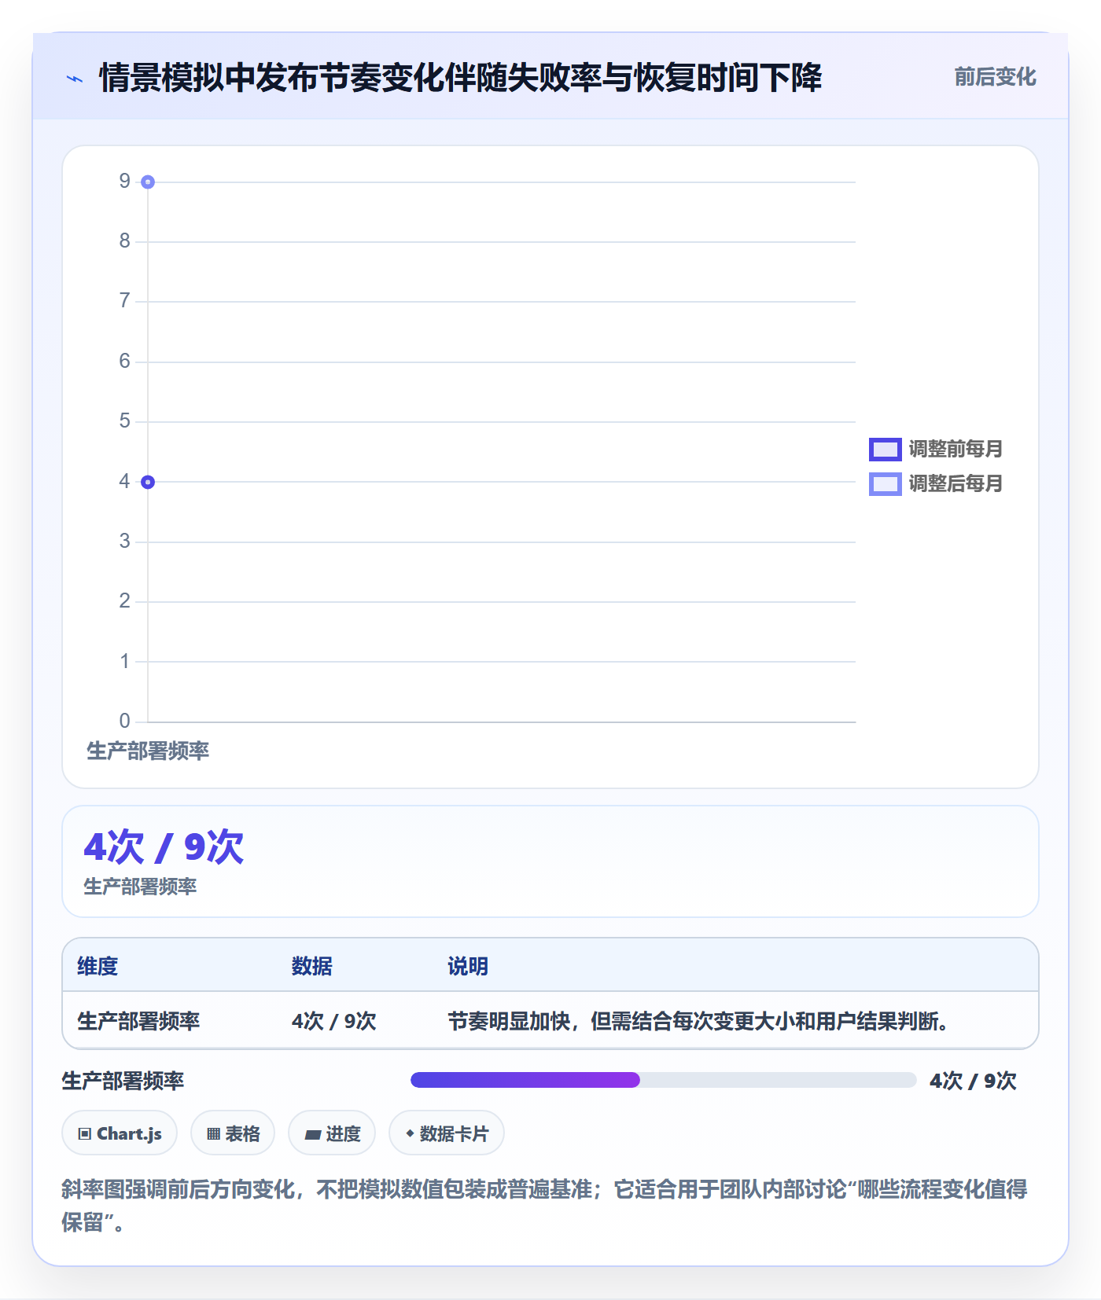Click the y-axis tick label 0

(124, 721)
